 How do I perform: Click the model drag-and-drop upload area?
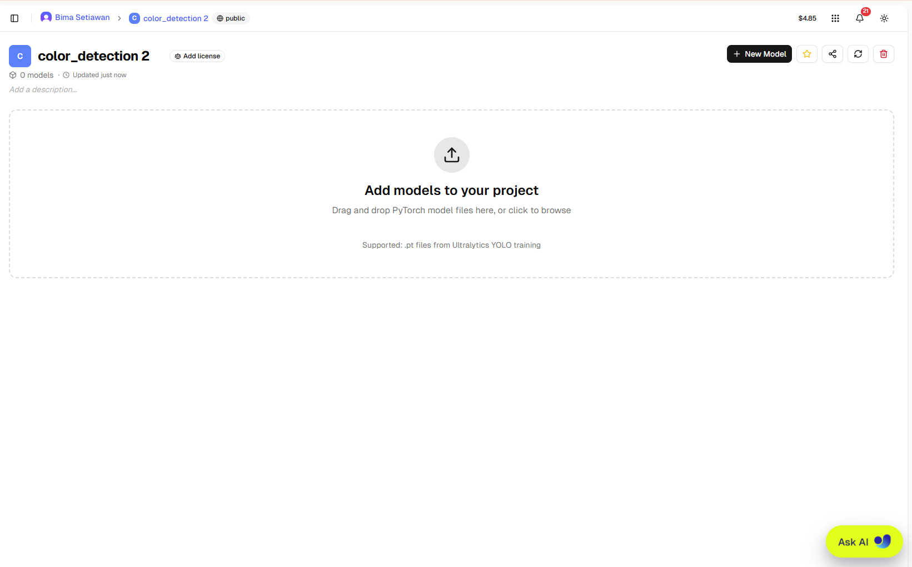(x=451, y=194)
